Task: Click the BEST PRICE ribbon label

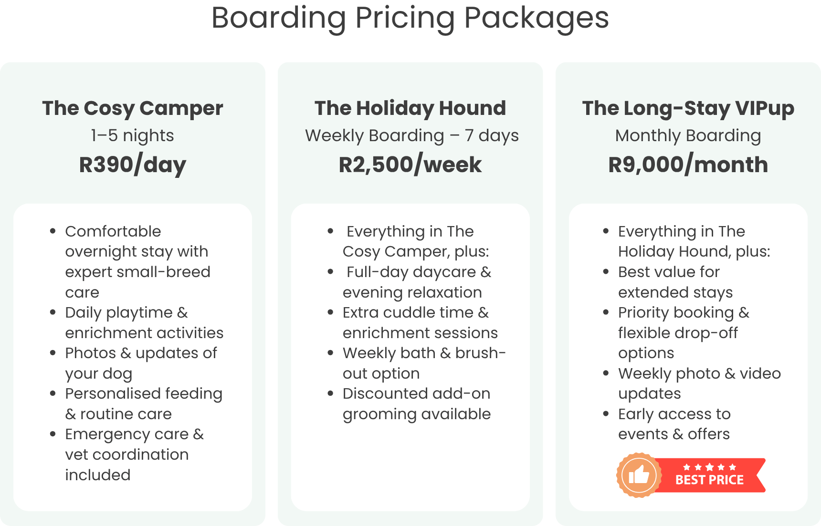Action: pos(709,480)
